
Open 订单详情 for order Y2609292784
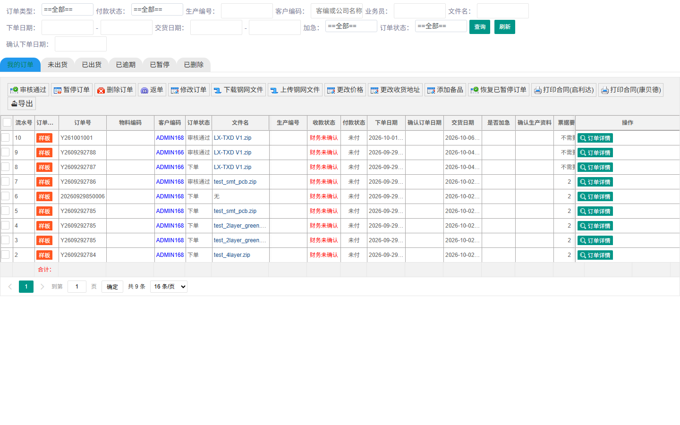595,255
